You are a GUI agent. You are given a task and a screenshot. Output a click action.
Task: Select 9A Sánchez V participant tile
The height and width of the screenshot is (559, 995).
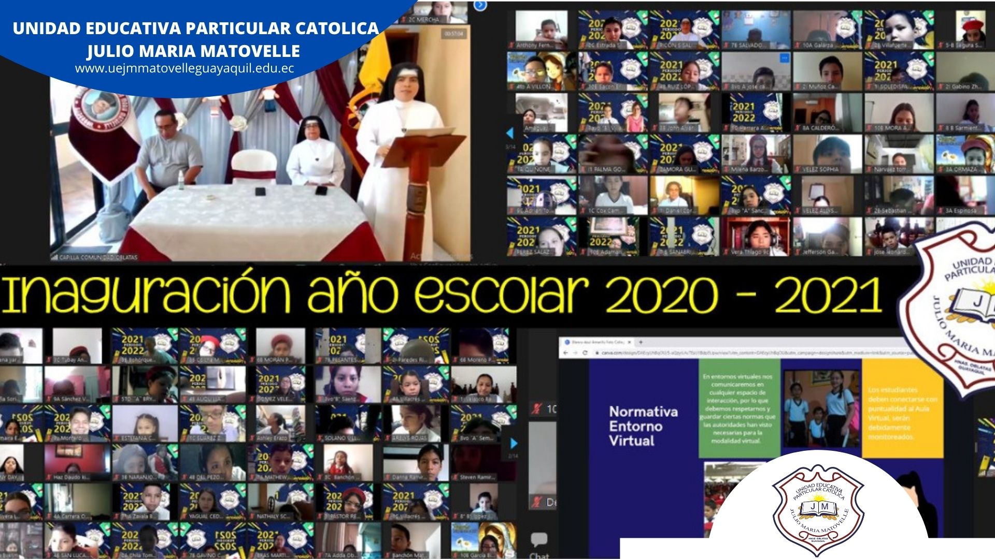pos(77,385)
